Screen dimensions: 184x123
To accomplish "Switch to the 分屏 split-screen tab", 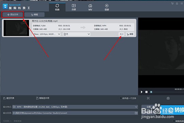I will [74, 7].
